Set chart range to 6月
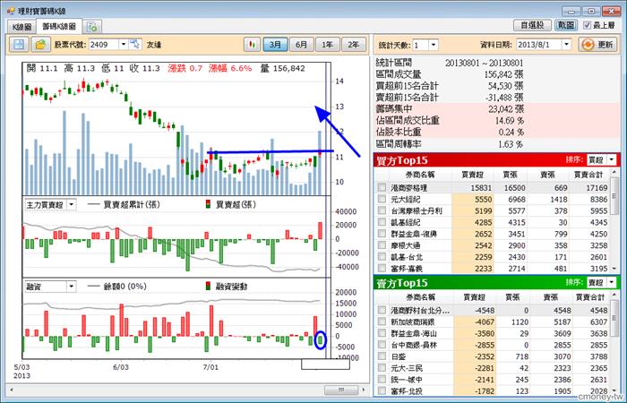 click(301, 45)
